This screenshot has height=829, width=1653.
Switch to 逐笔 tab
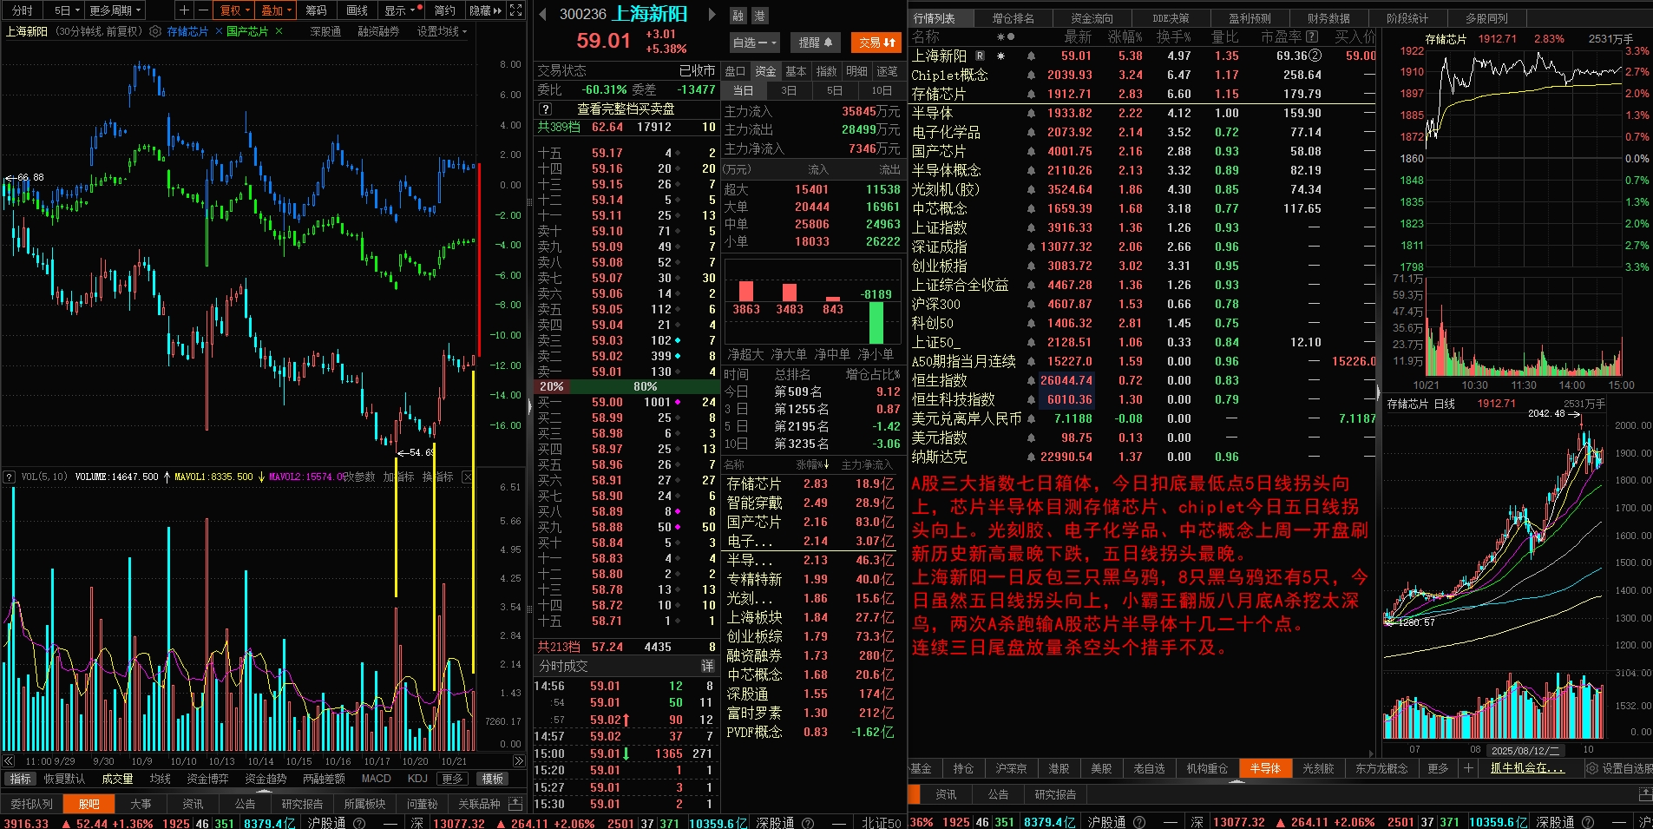click(x=887, y=71)
